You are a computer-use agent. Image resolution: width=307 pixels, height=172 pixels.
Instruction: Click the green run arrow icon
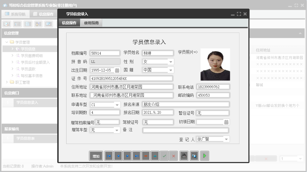(204, 156)
